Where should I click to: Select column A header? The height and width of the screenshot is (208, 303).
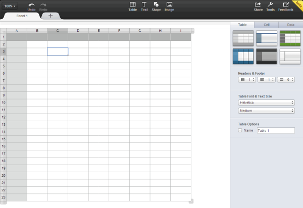(17, 31)
